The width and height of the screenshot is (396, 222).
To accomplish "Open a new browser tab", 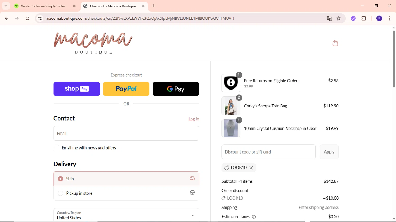I will coord(154,6).
